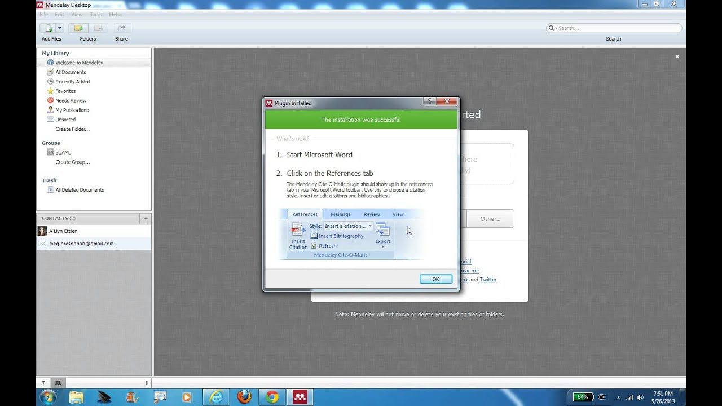Screen dimensions: 722x406
Task: Click the All Documents folder icon
Action: (50, 72)
